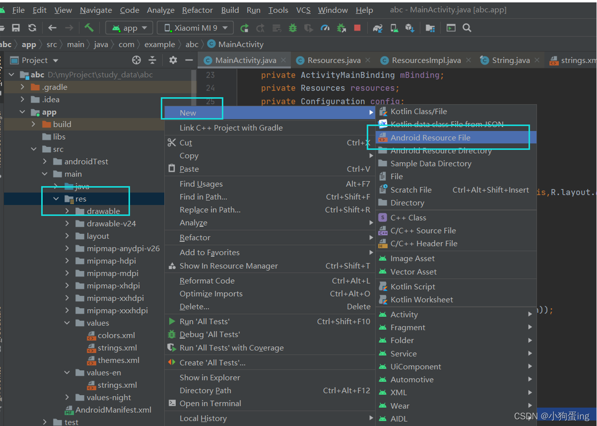Image resolution: width=597 pixels, height=426 pixels.
Task: Open the Build menu
Action: 230,10
